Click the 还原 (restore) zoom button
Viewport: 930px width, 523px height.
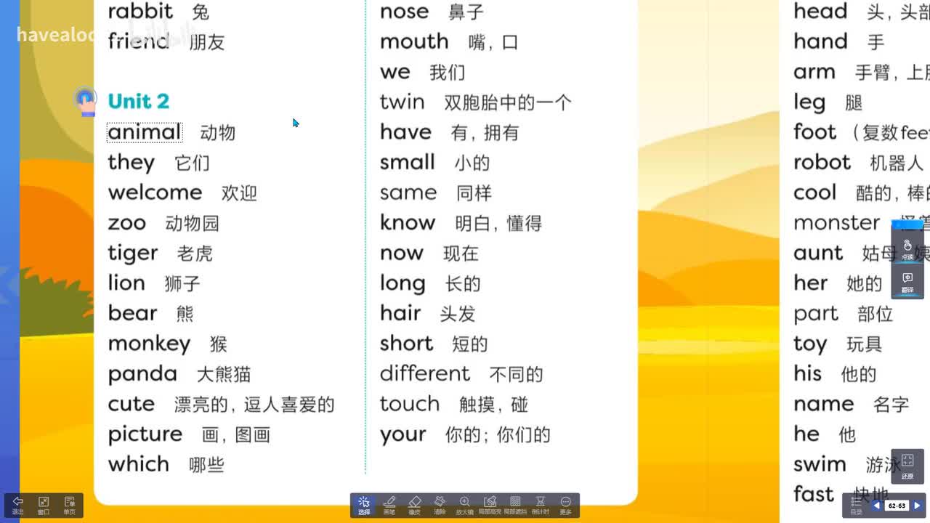coord(907,466)
